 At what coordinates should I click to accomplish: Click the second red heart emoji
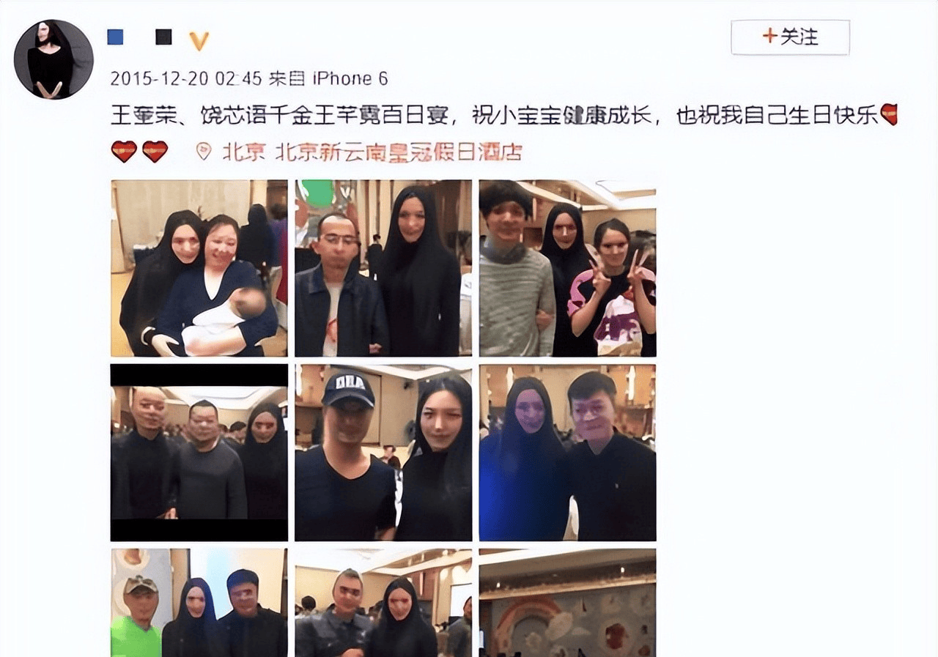(x=155, y=152)
